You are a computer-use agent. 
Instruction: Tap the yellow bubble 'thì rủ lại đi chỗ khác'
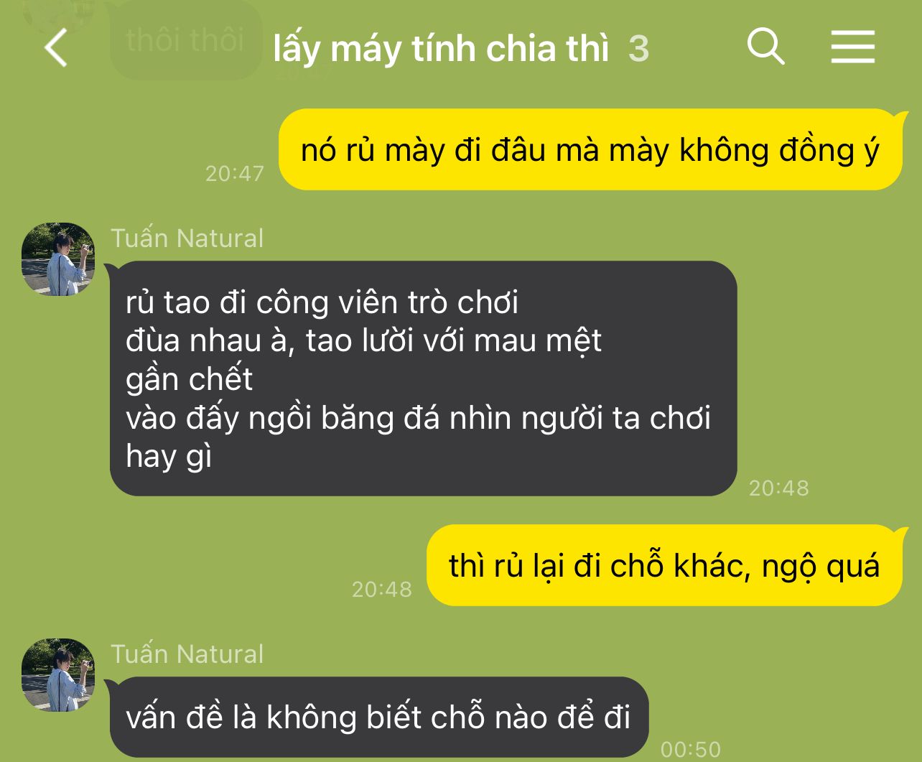(664, 565)
